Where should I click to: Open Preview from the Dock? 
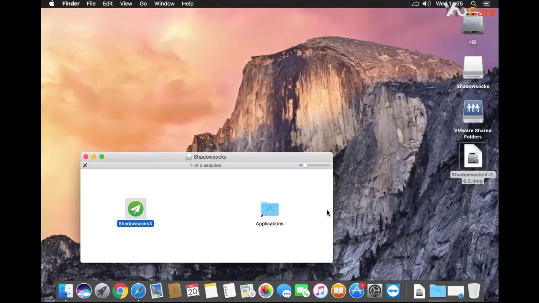tap(247, 291)
